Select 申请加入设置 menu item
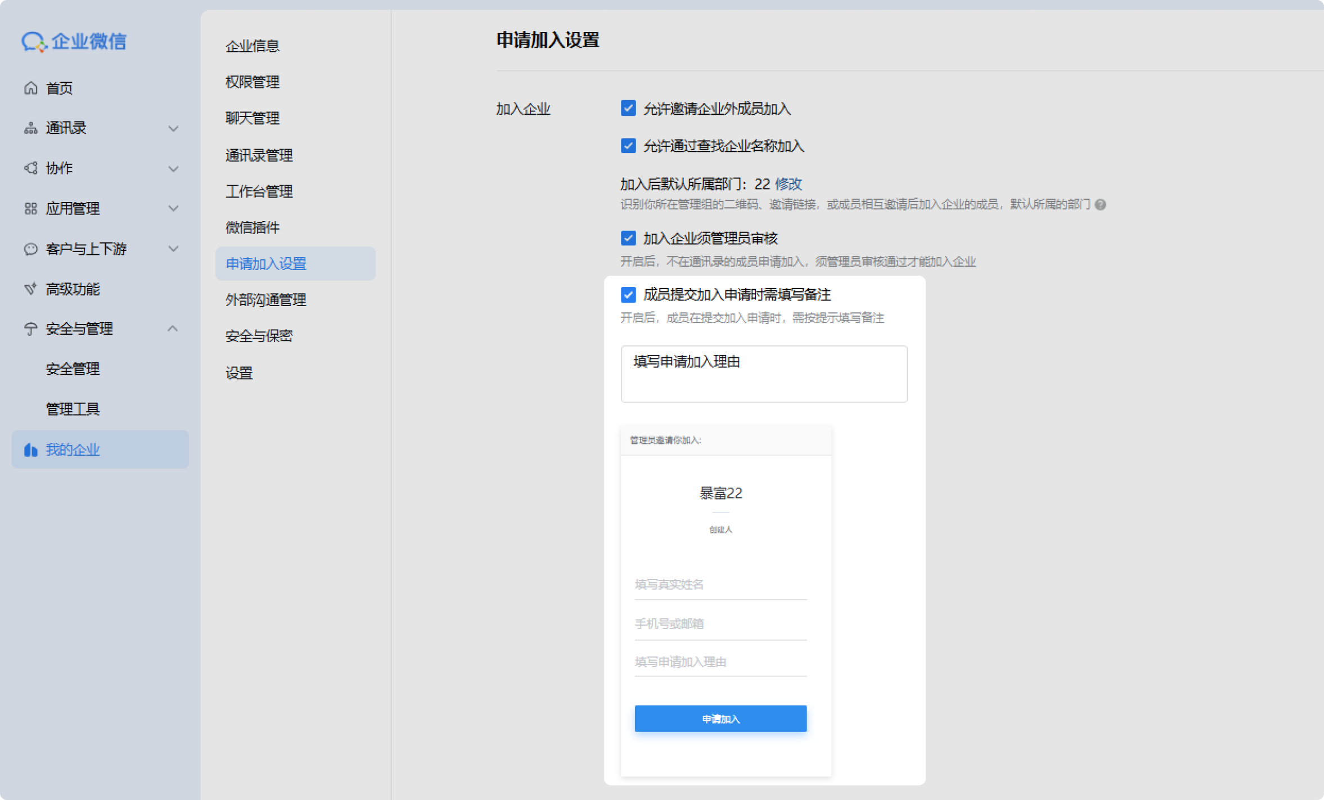Image resolution: width=1324 pixels, height=800 pixels. pos(295,263)
